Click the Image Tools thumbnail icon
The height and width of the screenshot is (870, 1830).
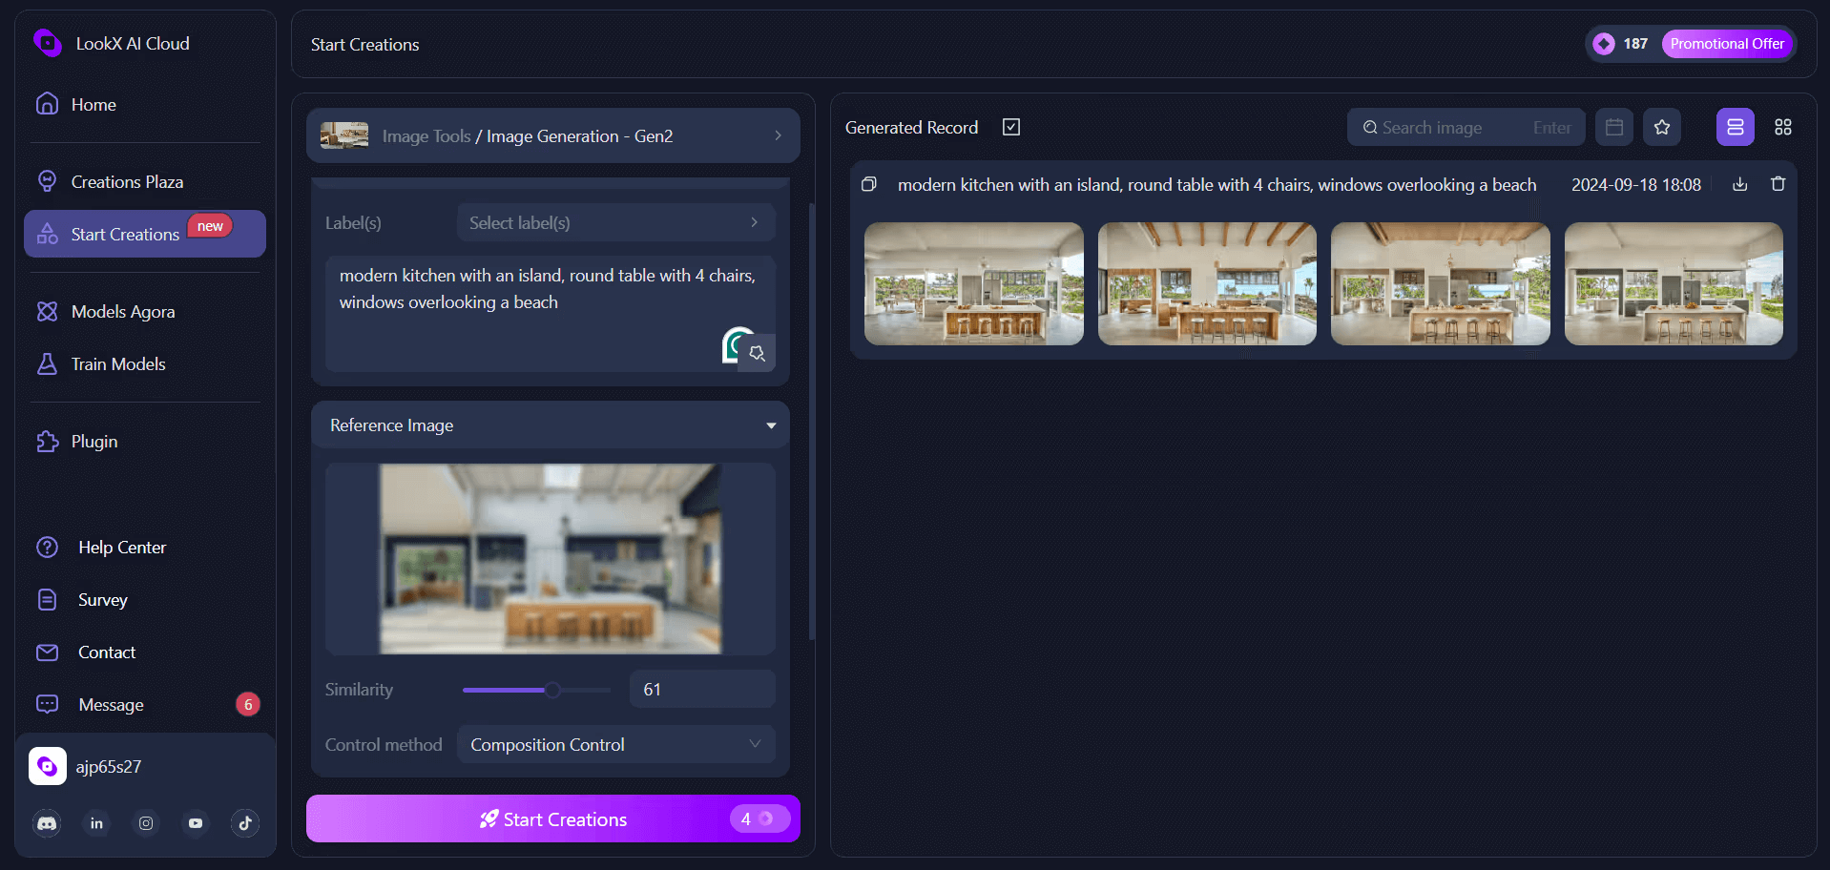tap(344, 135)
